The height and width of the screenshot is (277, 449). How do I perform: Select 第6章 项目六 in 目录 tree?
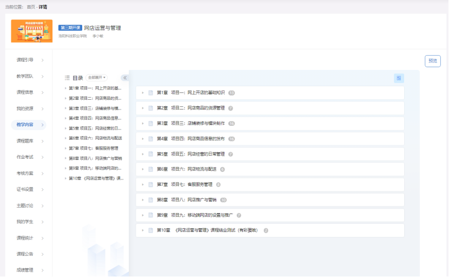pos(95,138)
